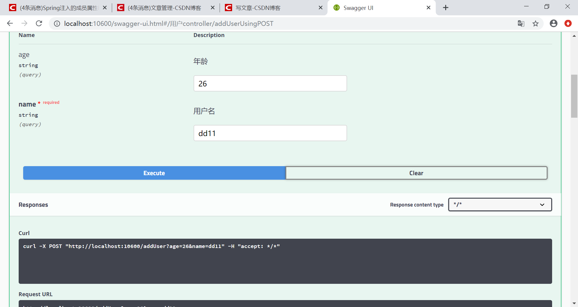This screenshot has width=578, height=307.
Task: Click the Responses section heading
Action: click(33, 205)
